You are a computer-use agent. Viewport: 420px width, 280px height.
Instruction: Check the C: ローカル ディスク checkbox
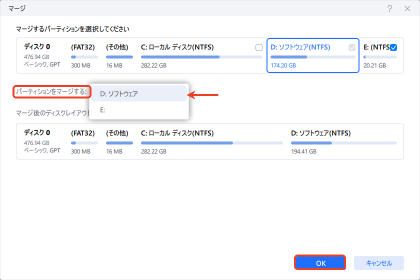(x=258, y=48)
